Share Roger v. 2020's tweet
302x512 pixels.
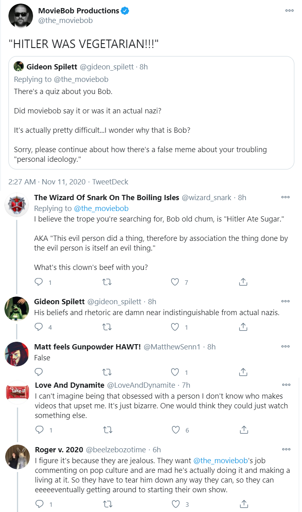(244, 504)
